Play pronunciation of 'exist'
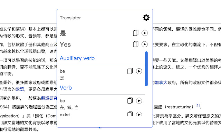Screen dimensions: 221x138 (x=139, y=114)
